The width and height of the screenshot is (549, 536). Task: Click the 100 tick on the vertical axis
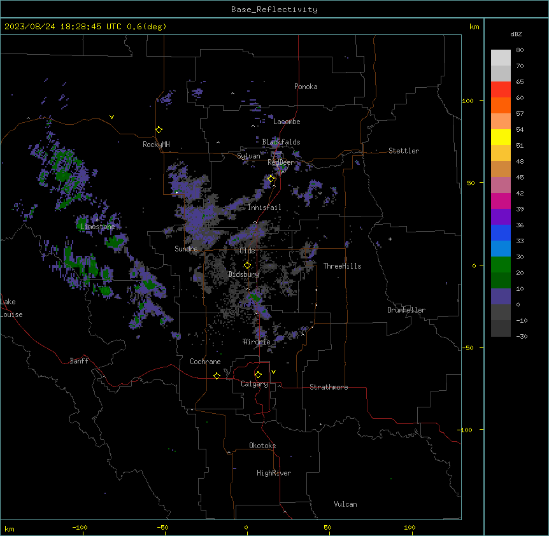tap(467, 101)
